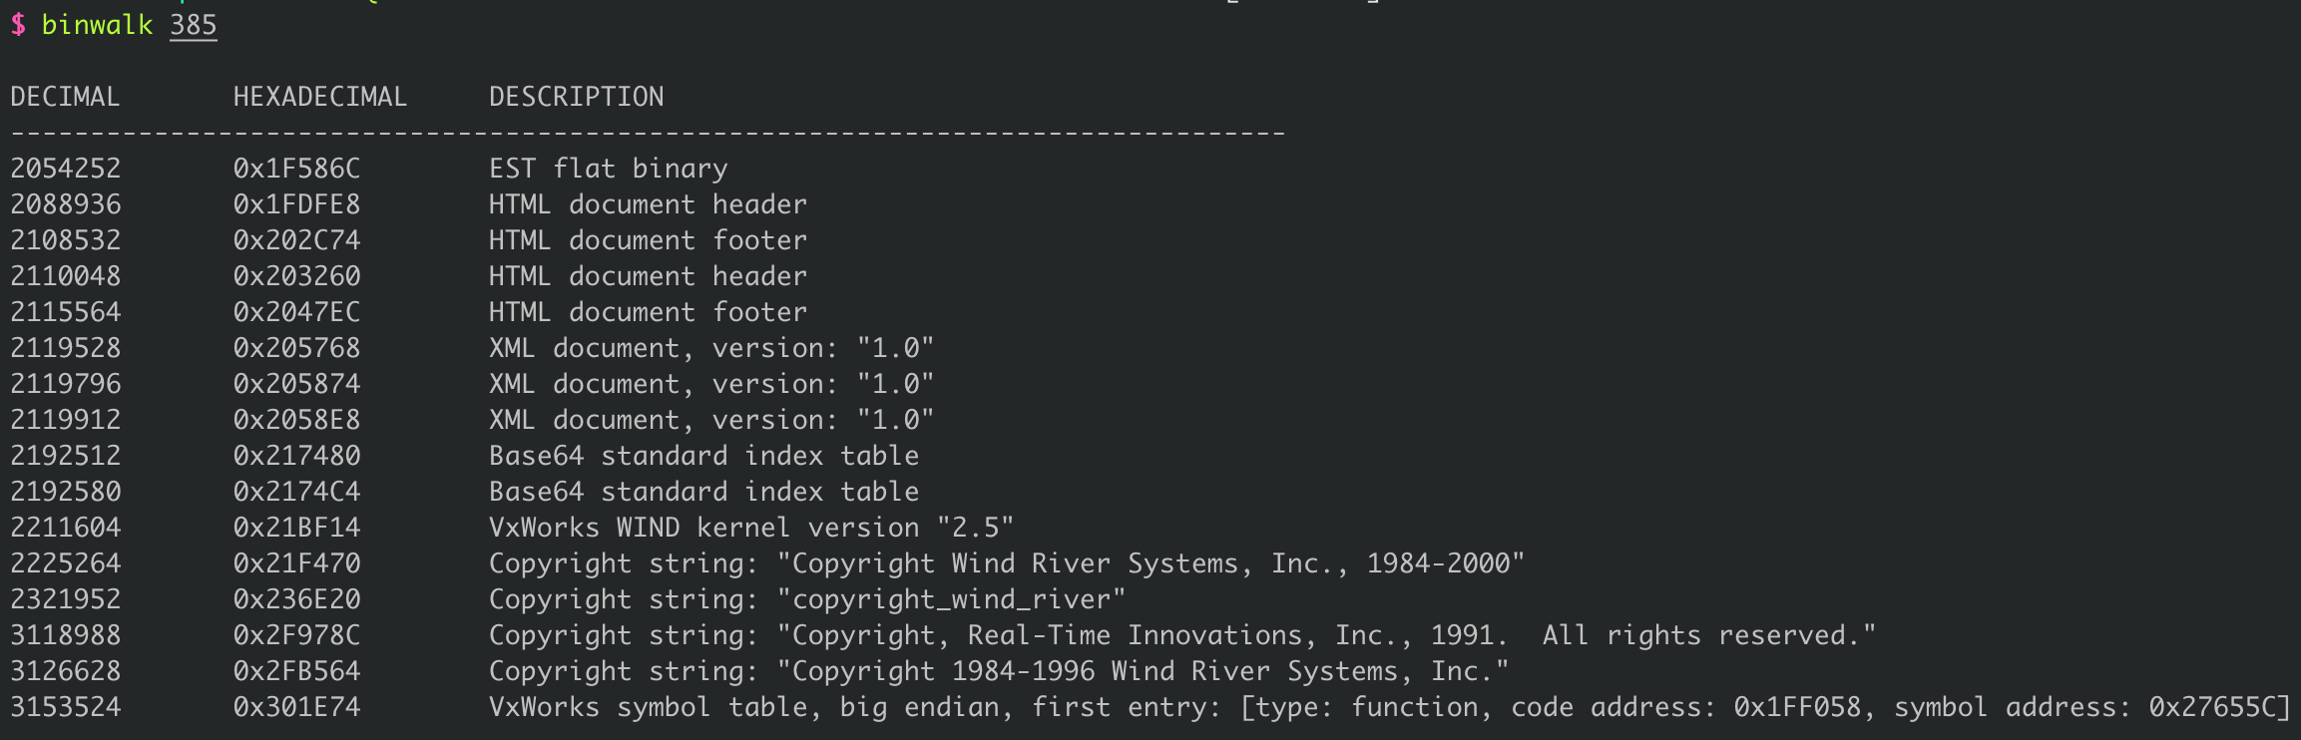Click the DECIMAL column header

(x=65, y=97)
